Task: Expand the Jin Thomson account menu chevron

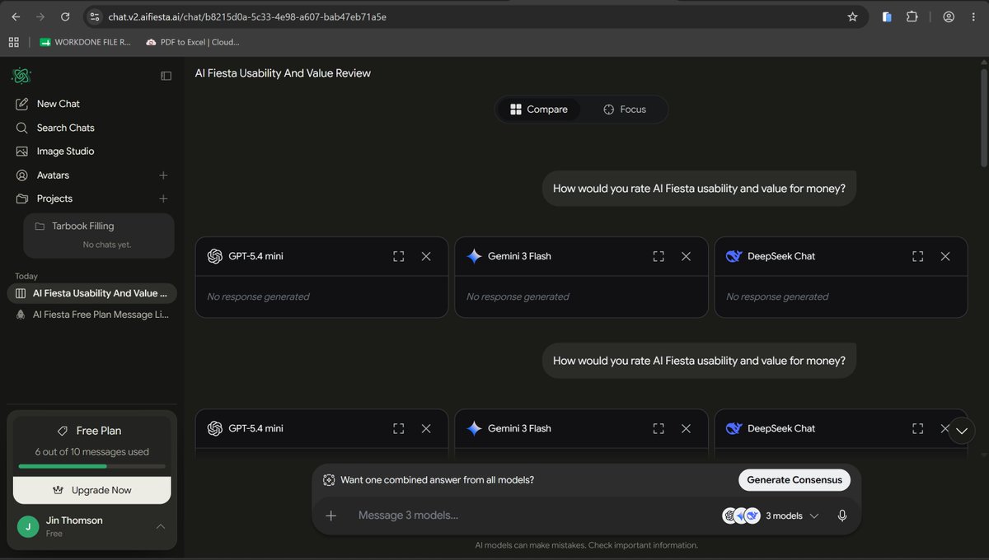Action: (161, 526)
